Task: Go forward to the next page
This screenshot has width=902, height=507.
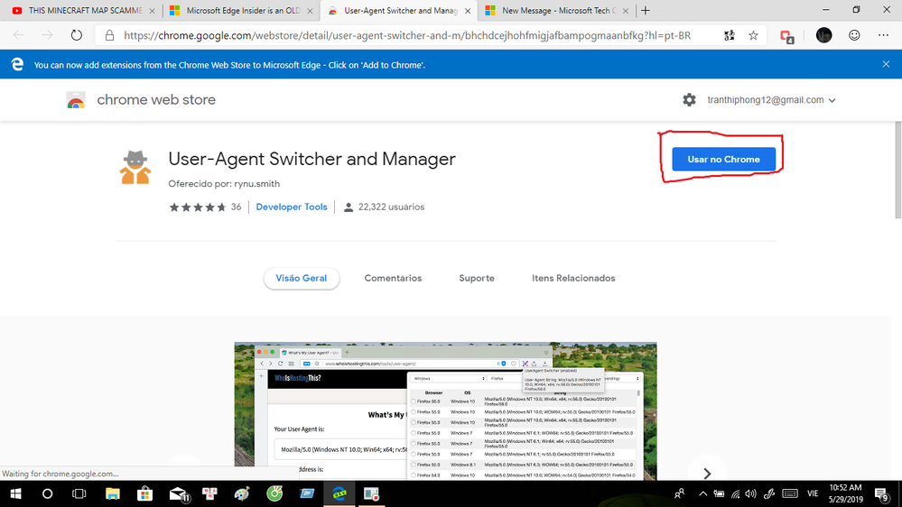Action: click(47, 35)
